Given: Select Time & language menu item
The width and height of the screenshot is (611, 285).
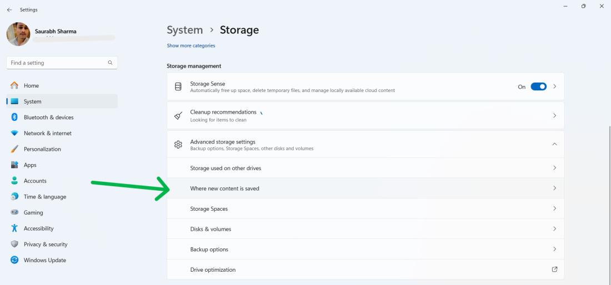Looking at the screenshot, I should coord(44,197).
